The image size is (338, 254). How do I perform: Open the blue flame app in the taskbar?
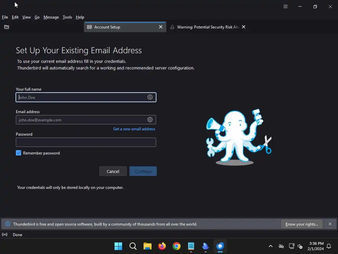(x=205, y=246)
